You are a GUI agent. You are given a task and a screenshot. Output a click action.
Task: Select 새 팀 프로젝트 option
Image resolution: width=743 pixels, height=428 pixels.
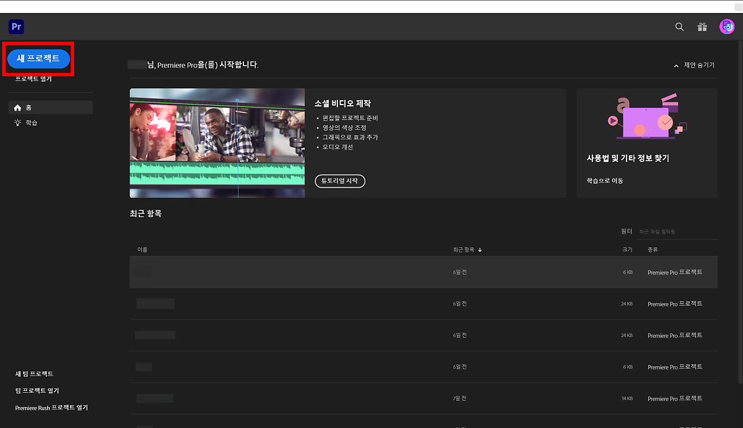tap(34, 374)
